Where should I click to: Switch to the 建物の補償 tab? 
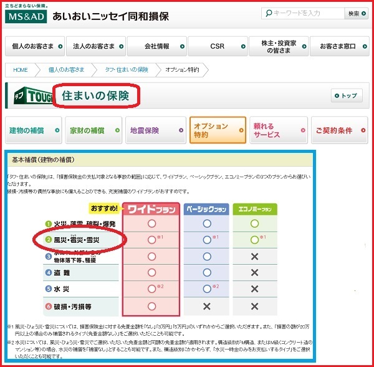tap(35, 130)
